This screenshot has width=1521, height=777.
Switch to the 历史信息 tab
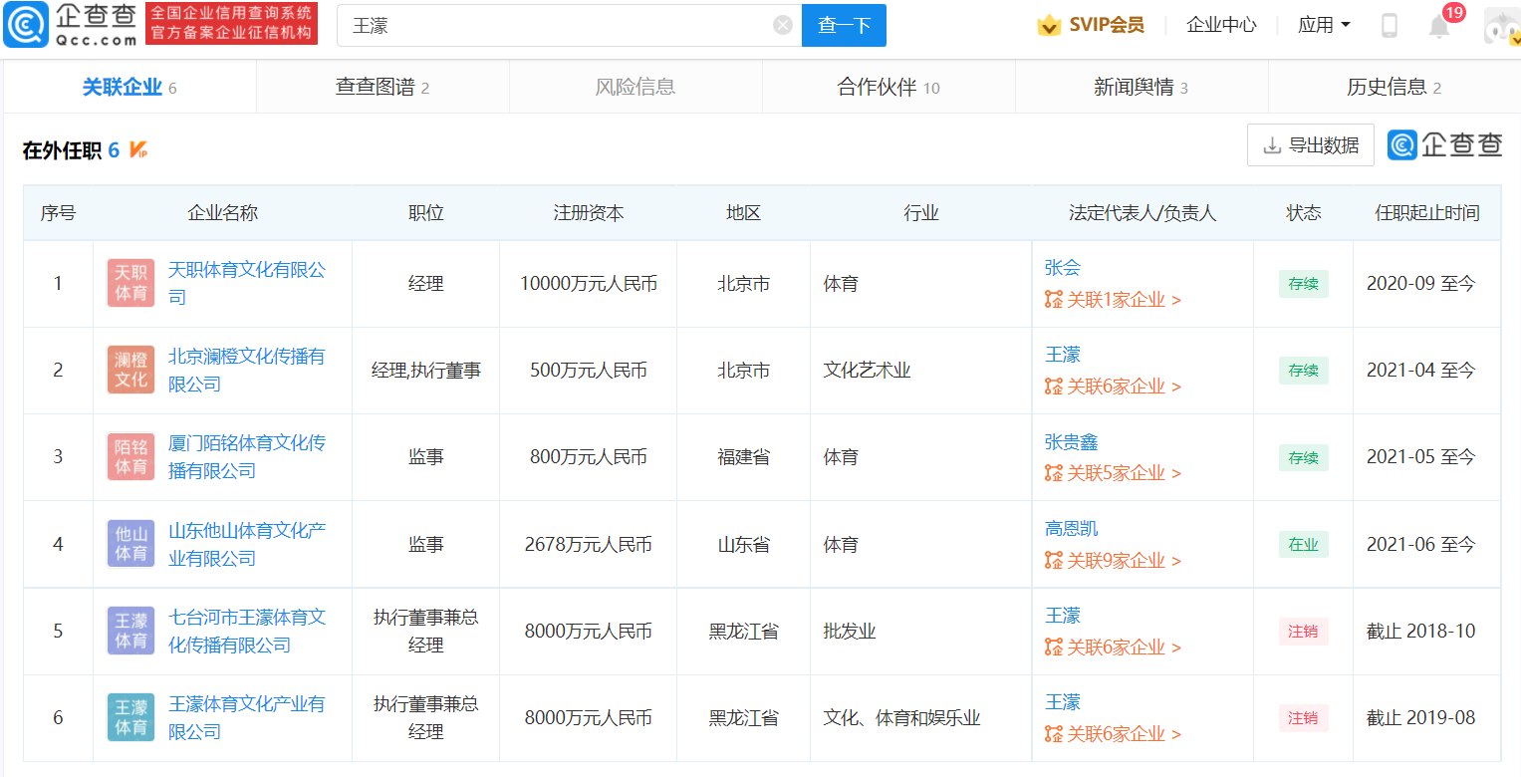[x=1394, y=87]
